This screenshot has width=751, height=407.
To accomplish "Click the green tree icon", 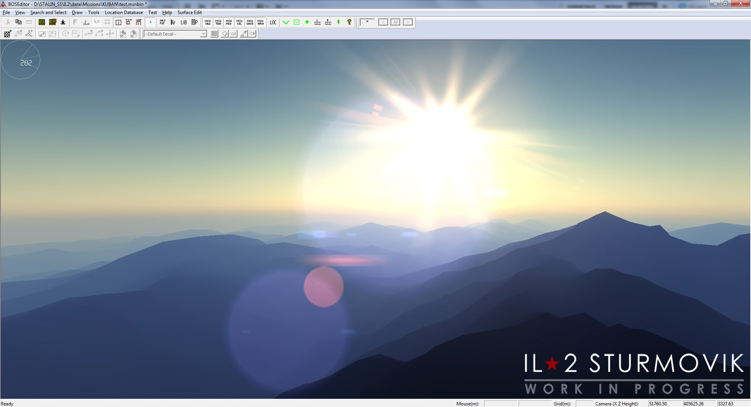I will click(x=338, y=22).
